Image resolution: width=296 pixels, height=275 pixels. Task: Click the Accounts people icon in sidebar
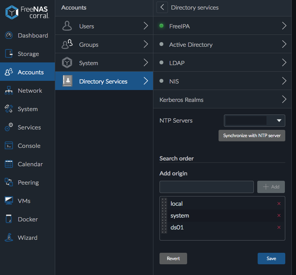pyautogui.click(x=9, y=72)
